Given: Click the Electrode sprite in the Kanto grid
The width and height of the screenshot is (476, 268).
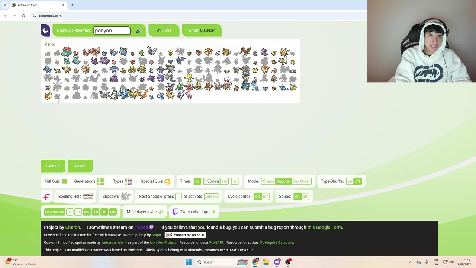Looking at the screenshot, I should [x=226, y=80].
